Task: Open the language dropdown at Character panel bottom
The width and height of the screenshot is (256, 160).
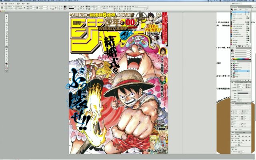Action: [x=244, y=130]
